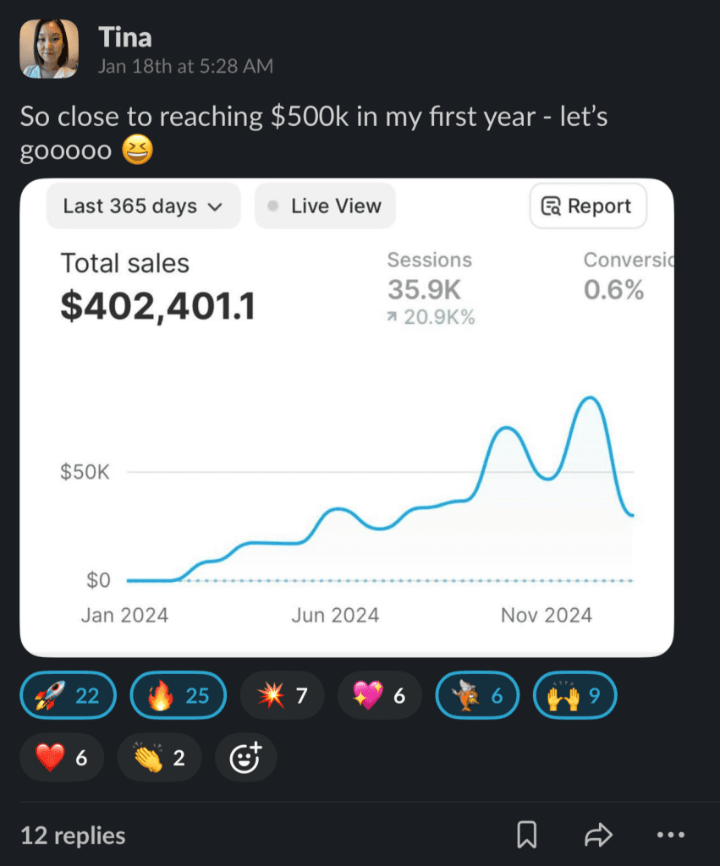Image resolution: width=720 pixels, height=866 pixels.
Task: Forward the message using the share arrow
Action: (598, 836)
